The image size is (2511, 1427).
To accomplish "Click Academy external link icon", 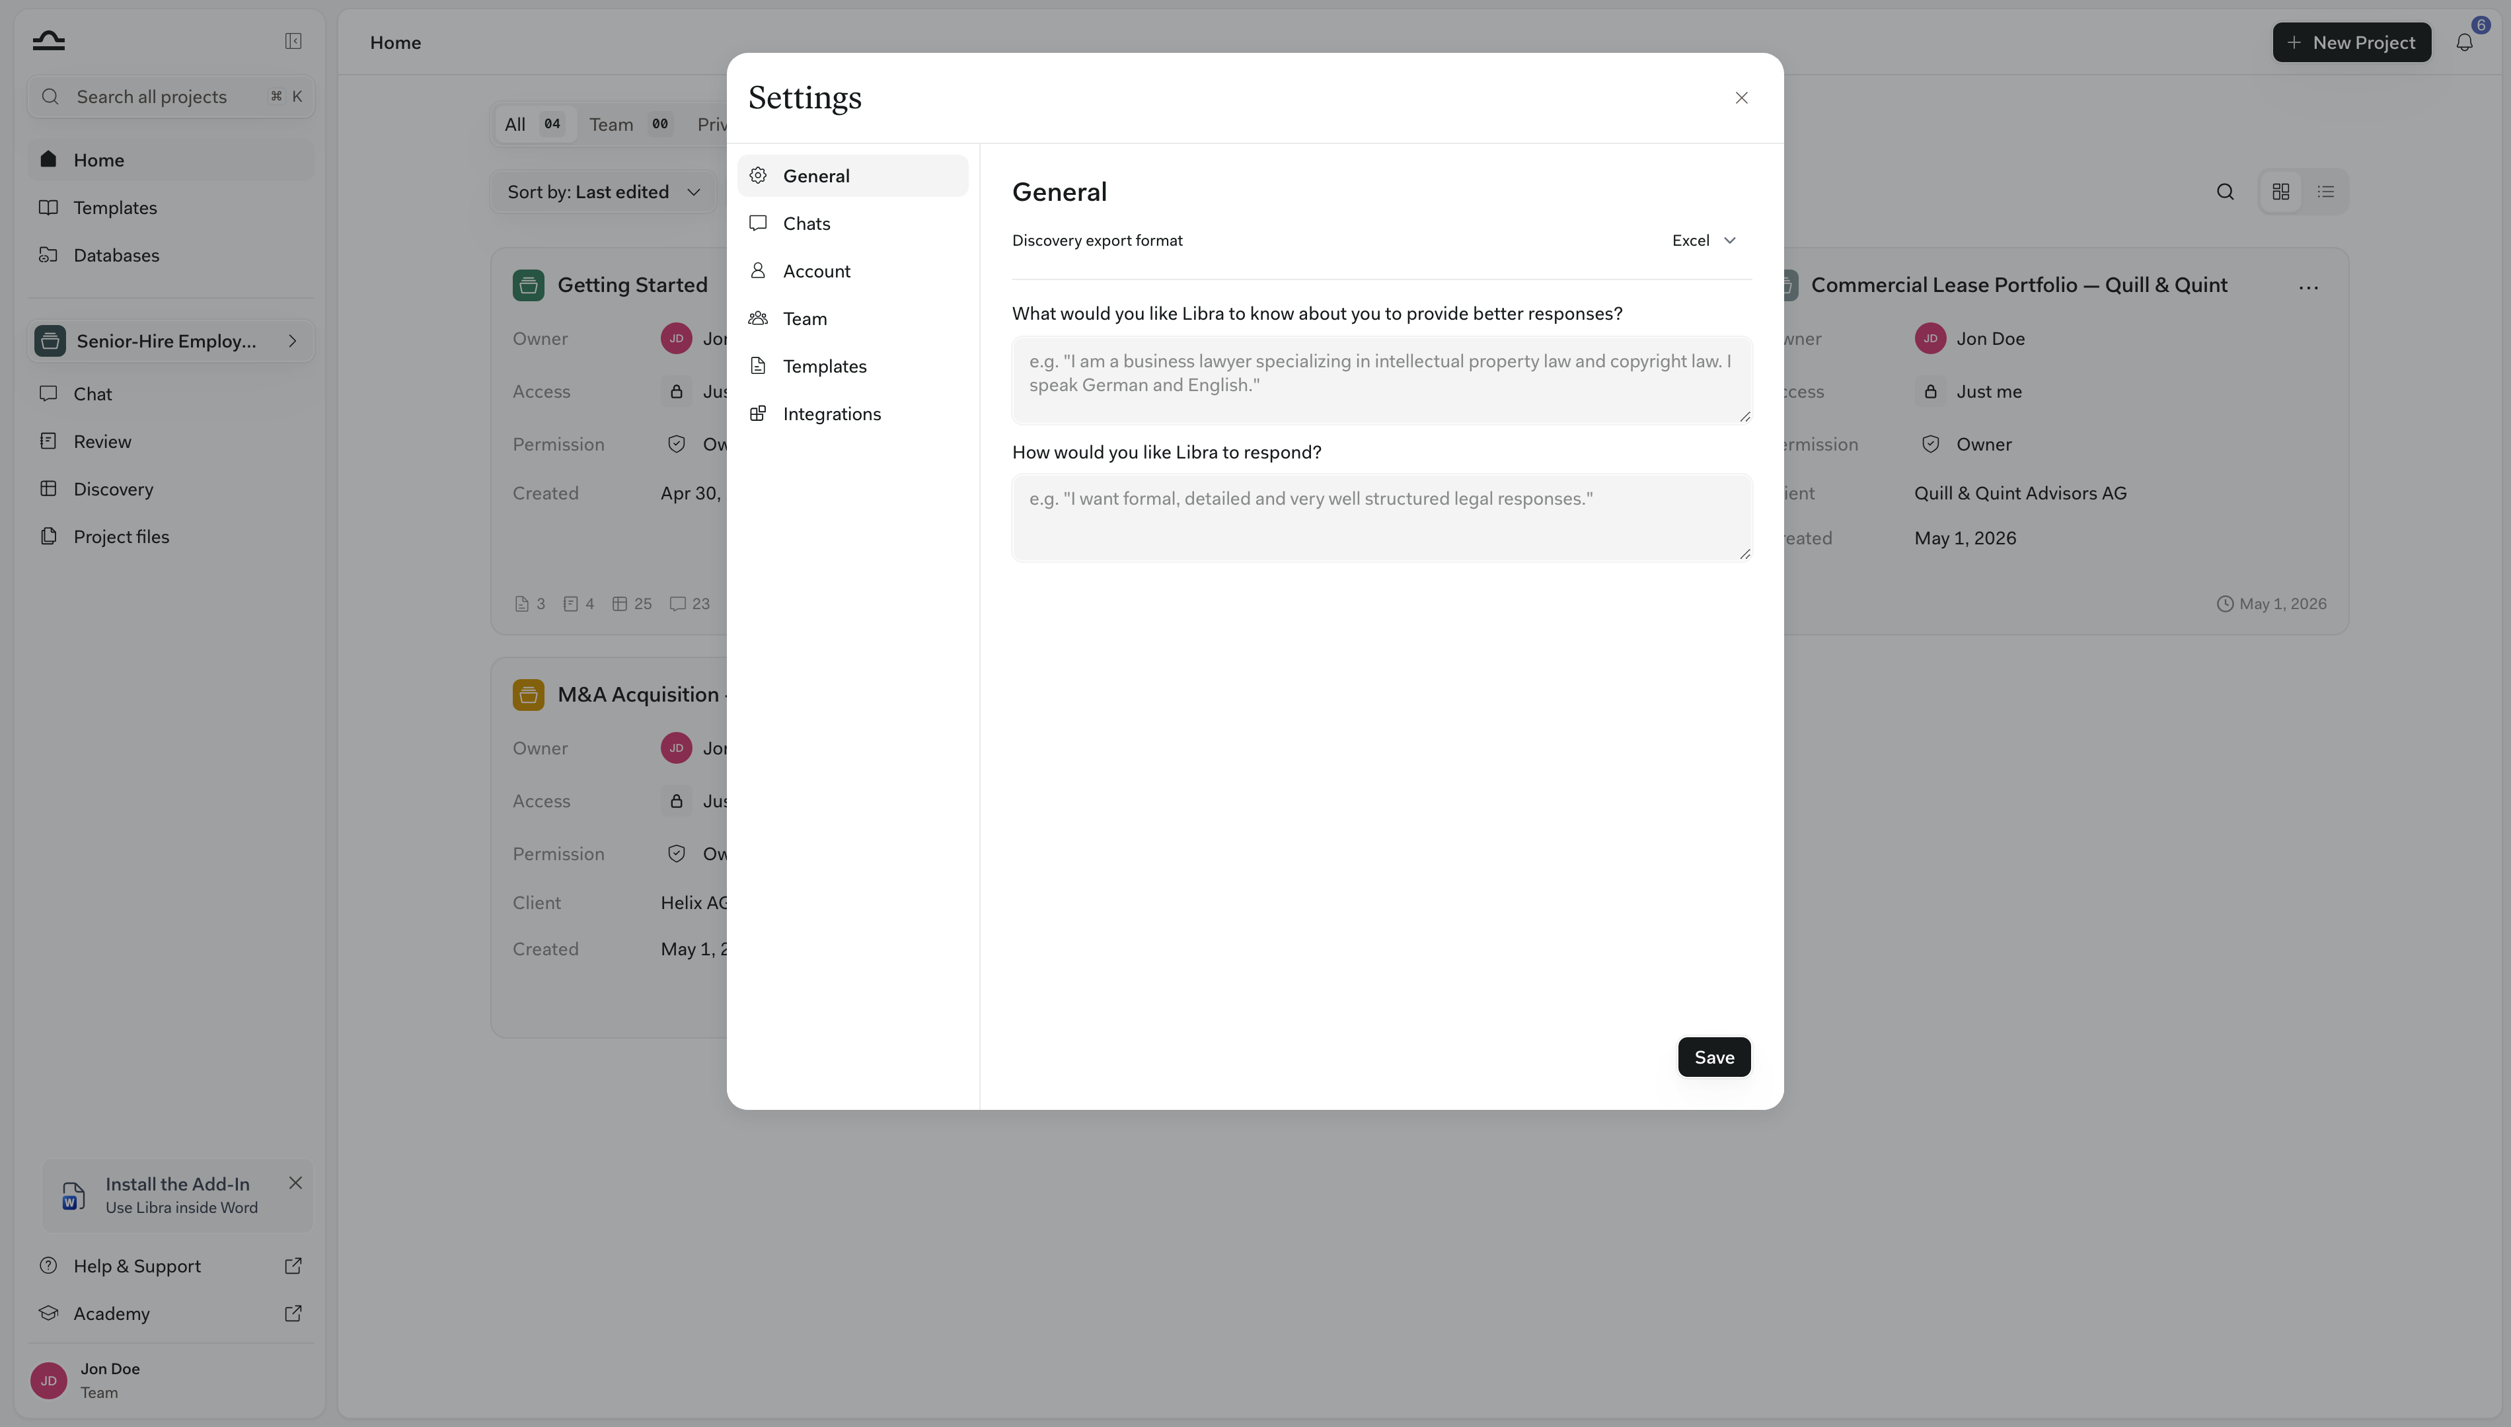I will click(293, 1313).
